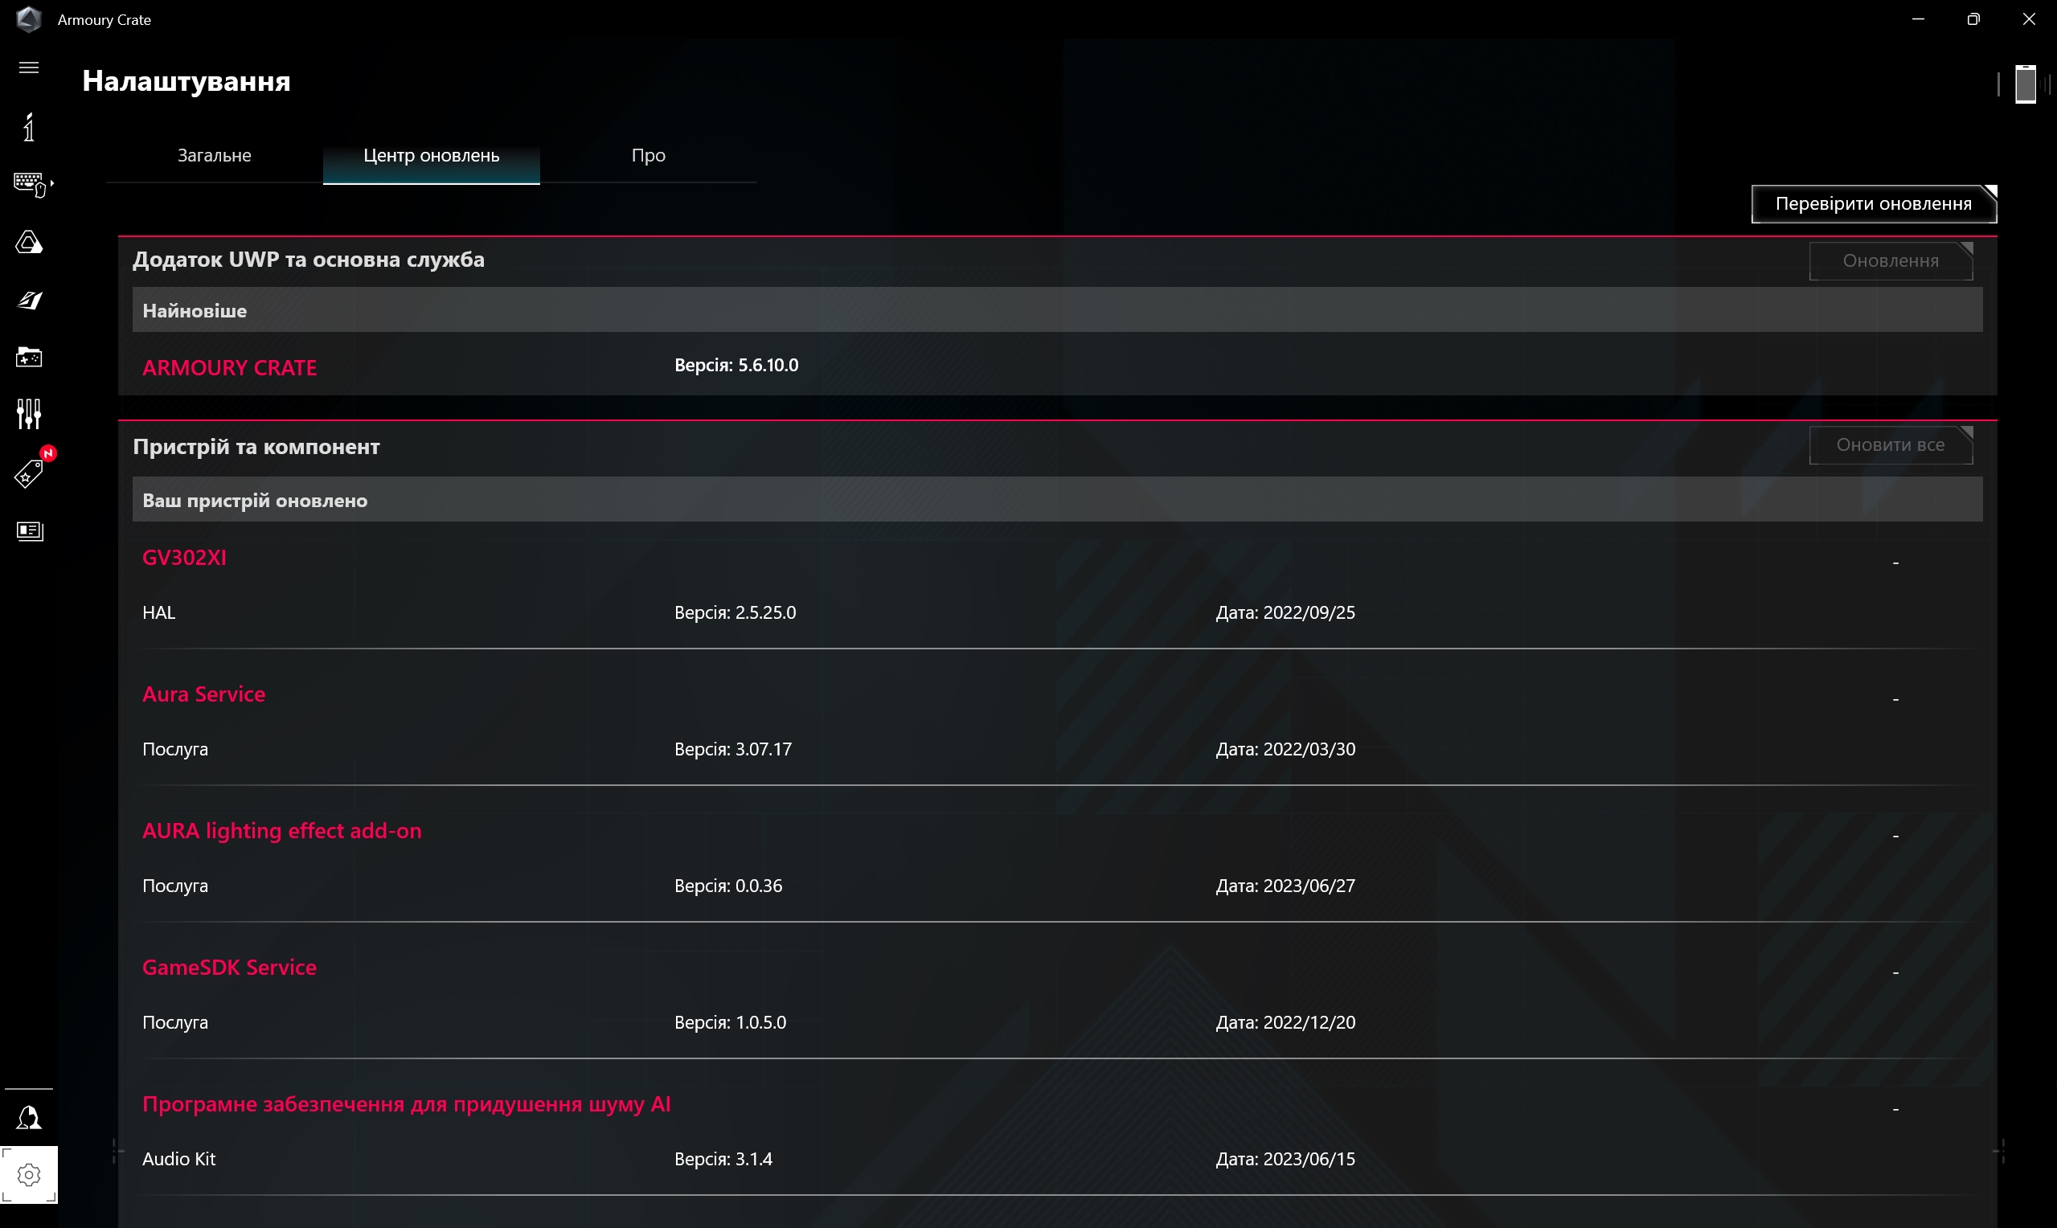Image resolution: width=2057 pixels, height=1228 pixels.
Task: Open the News sidebar icon
Action: (29, 530)
